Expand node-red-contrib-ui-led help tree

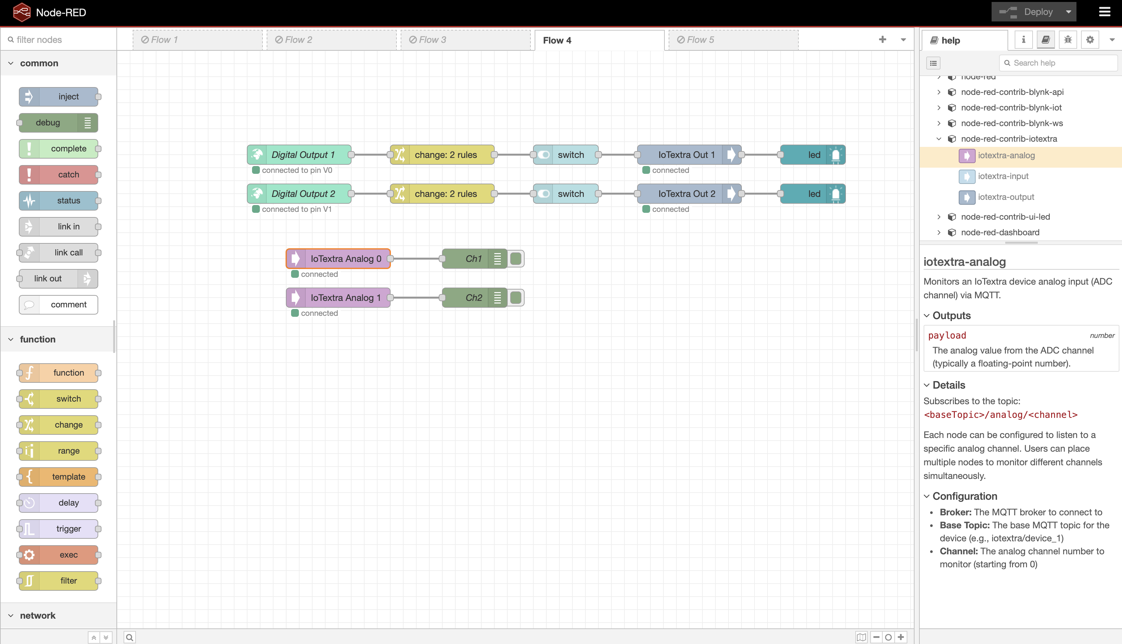point(939,217)
